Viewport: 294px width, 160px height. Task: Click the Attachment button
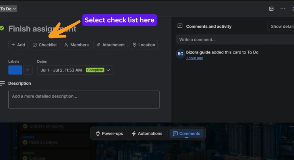111,45
